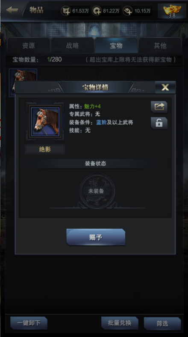
Task: Click the 赐予 button
Action: 96,237
